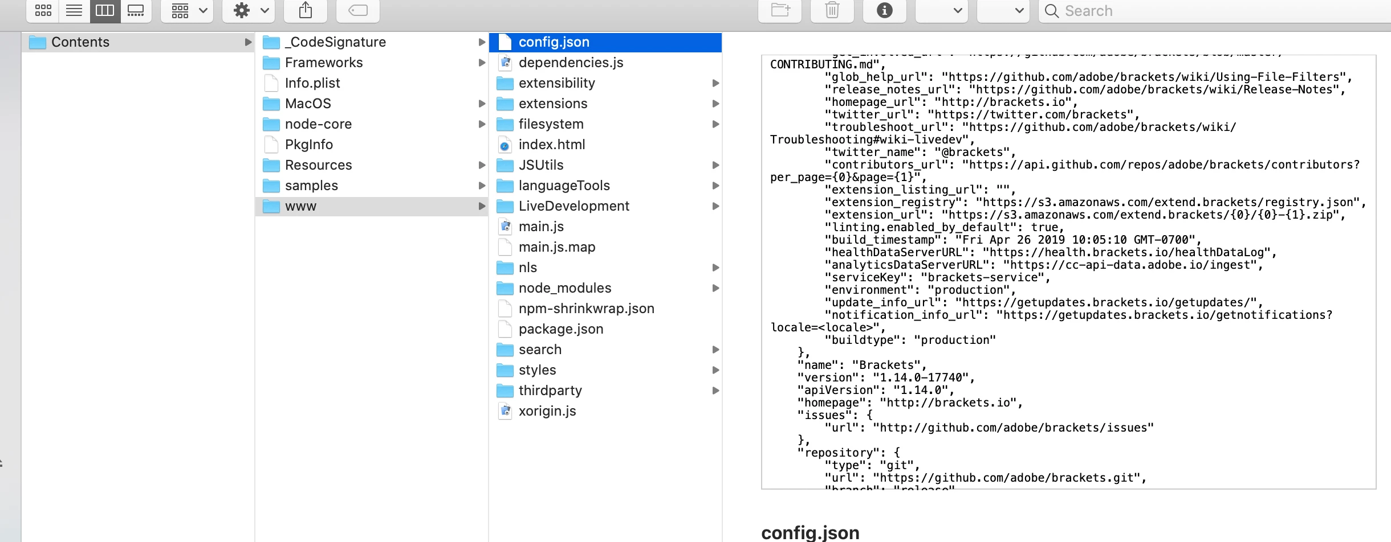
Task: Click the main.js file icon
Action: point(505,227)
